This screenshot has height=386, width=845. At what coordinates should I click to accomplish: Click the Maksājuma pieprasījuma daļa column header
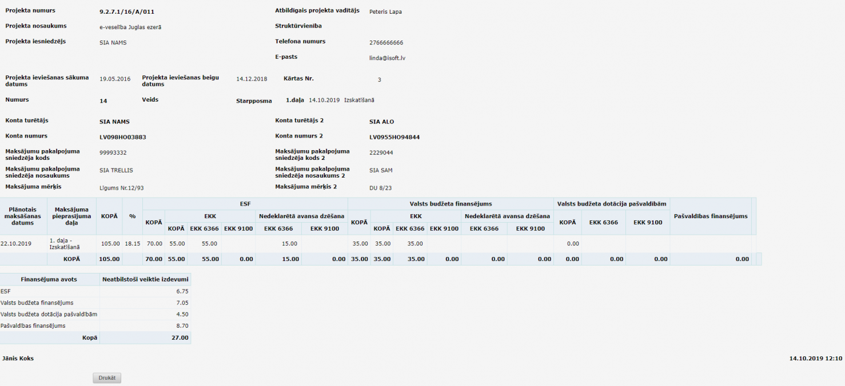click(x=71, y=216)
